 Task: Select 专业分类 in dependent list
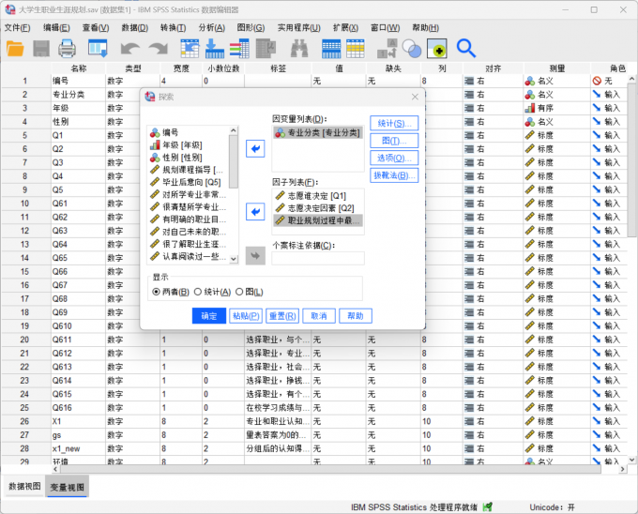pyautogui.click(x=317, y=132)
